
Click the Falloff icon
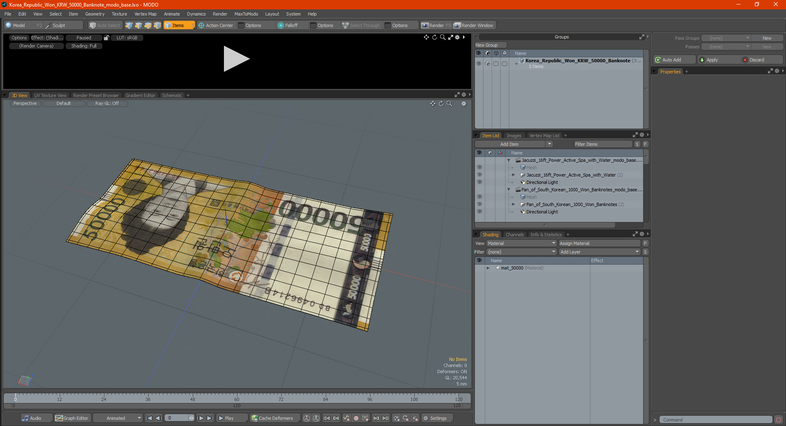click(x=280, y=25)
